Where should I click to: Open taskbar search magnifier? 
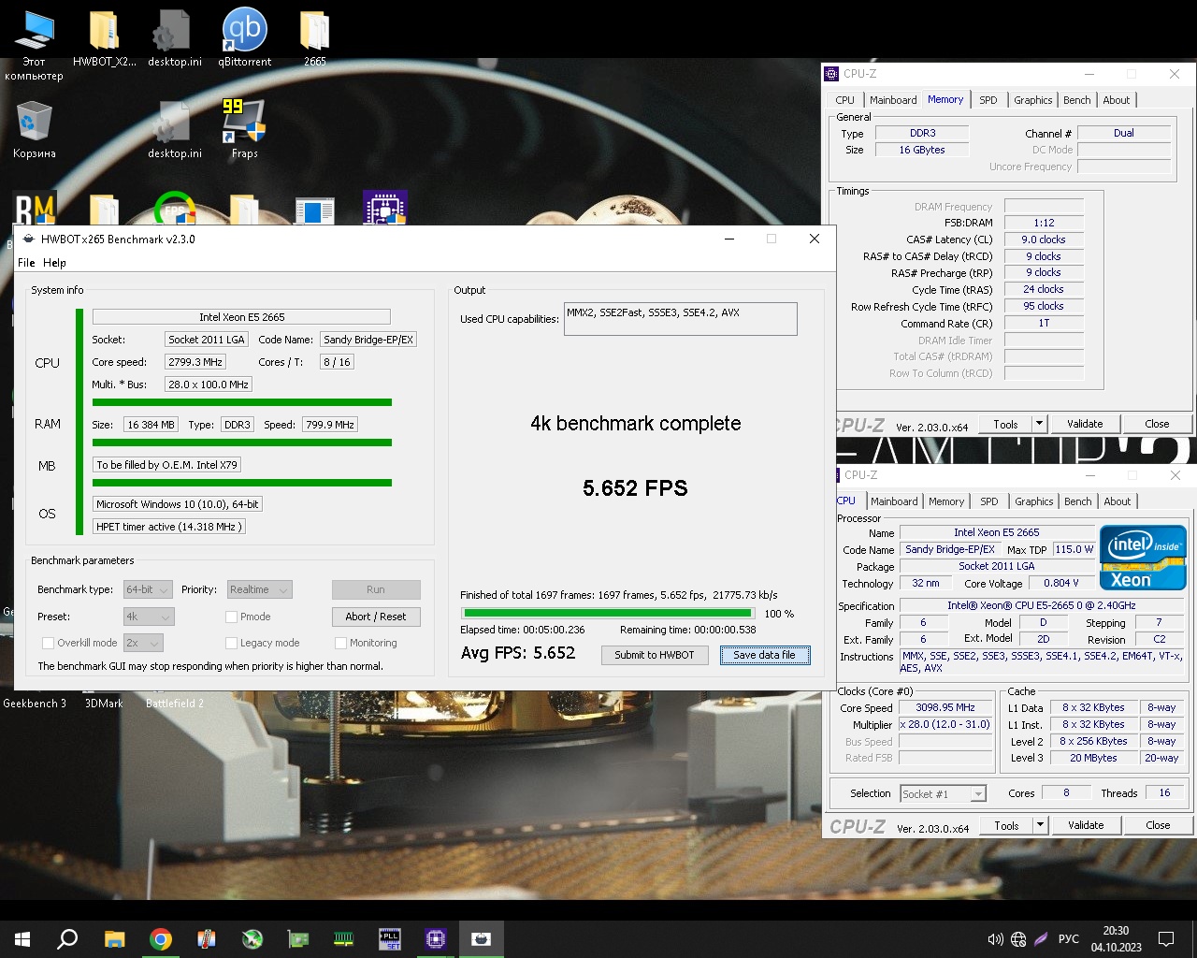click(67, 939)
